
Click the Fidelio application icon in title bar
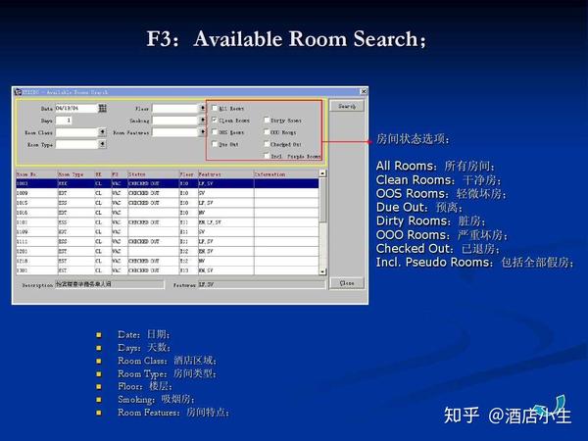click(x=18, y=91)
